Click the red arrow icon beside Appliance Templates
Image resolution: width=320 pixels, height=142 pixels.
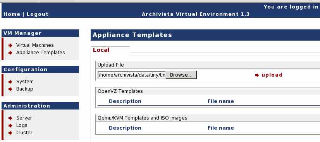(10, 53)
